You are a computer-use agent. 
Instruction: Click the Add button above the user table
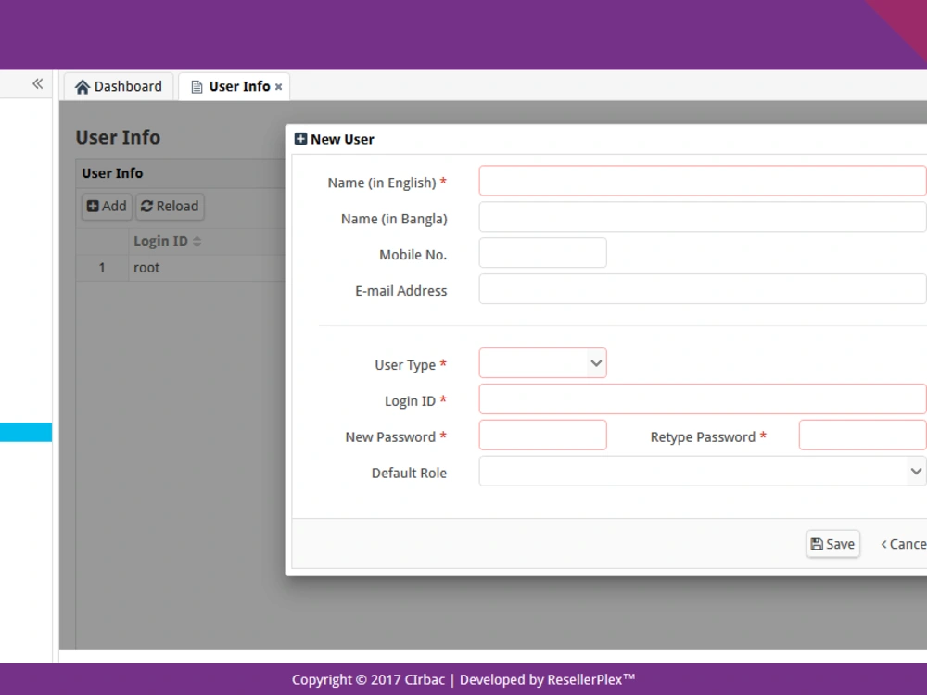coord(106,207)
